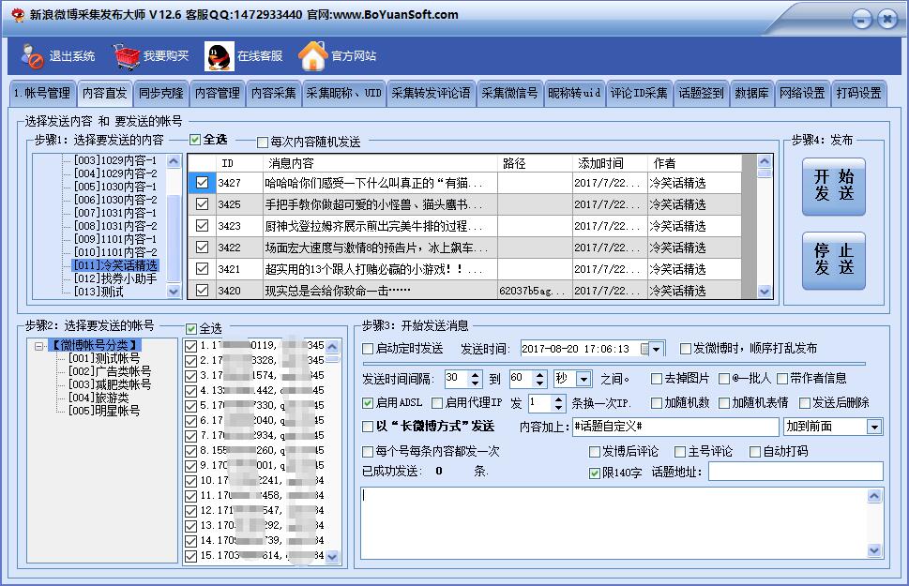Enable 自动打码 checkbox

755,452
